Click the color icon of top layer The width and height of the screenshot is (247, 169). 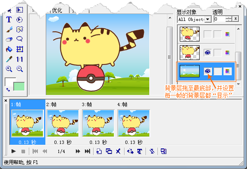pyautogui.click(x=227, y=34)
